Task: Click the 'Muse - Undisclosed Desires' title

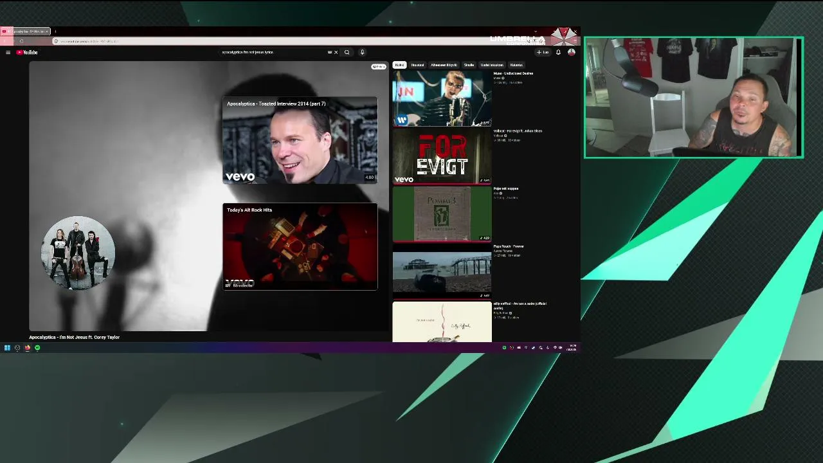Action: coord(513,73)
